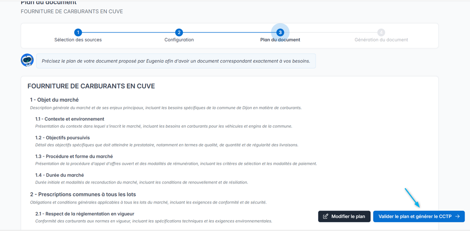The width and height of the screenshot is (470, 231).
Task: Go to step 1 circle in stepper
Action: click(78, 32)
